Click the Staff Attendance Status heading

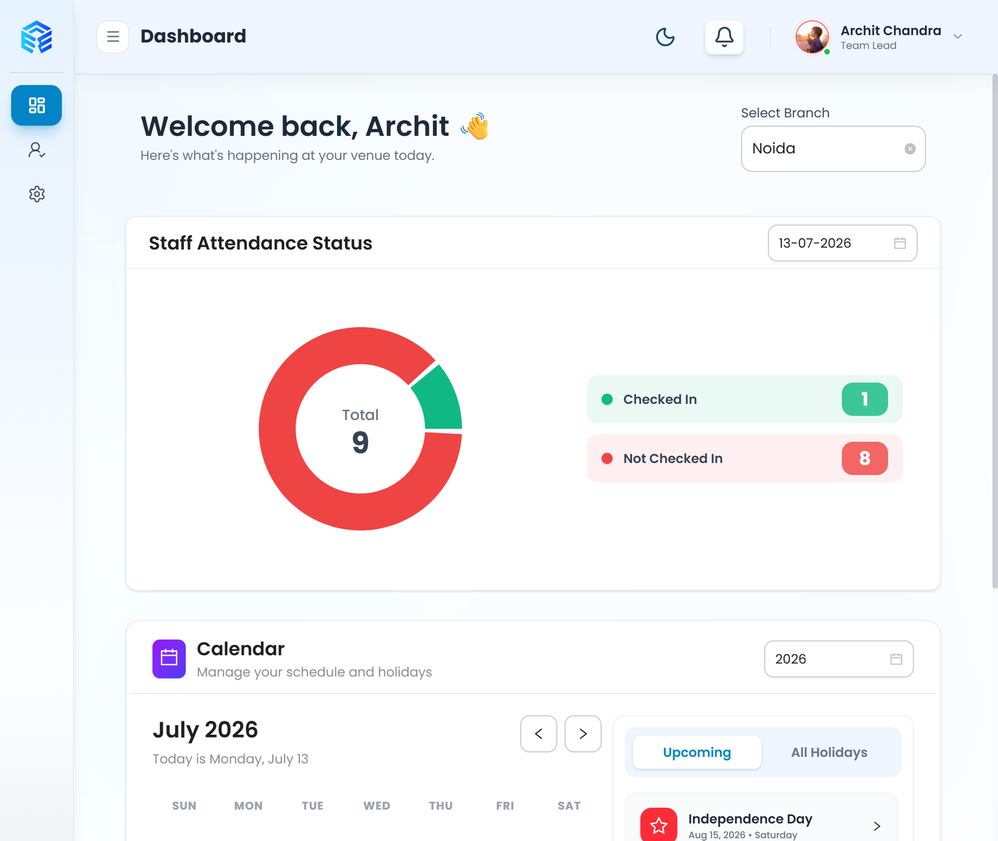(261, 243)
